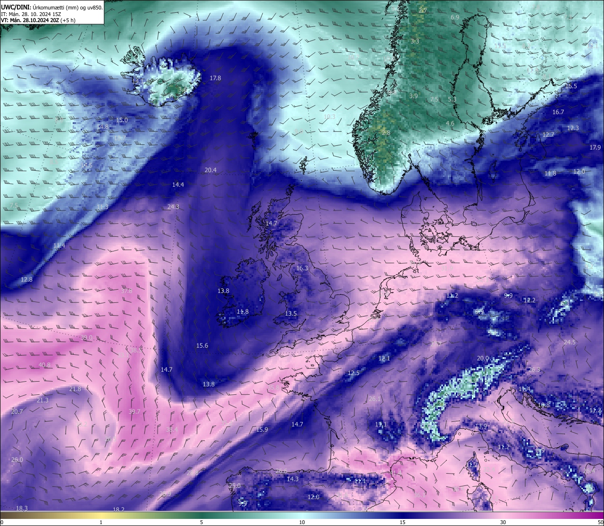Click the 15.9 value in Bay of Biscay
This screenshot has width=604, height=526.
[262, 429]
